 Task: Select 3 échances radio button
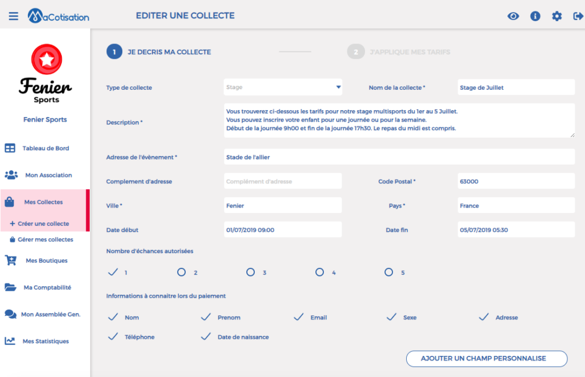(x=250, y=272)
